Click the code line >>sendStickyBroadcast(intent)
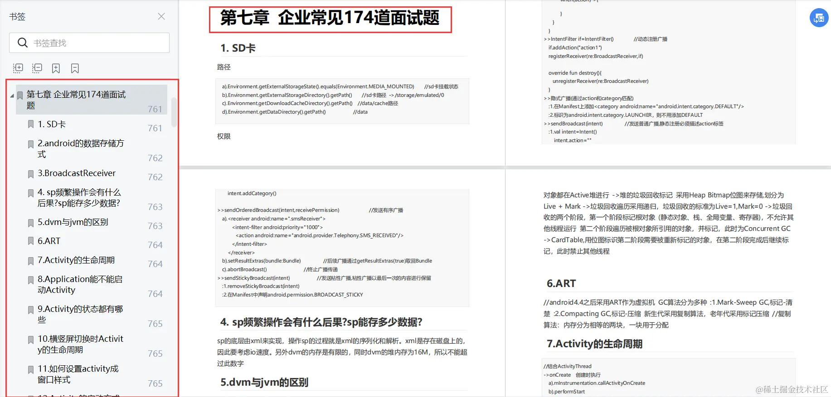Image resolution: width=831 pixels, height=397 pixels. click(253, 278)
